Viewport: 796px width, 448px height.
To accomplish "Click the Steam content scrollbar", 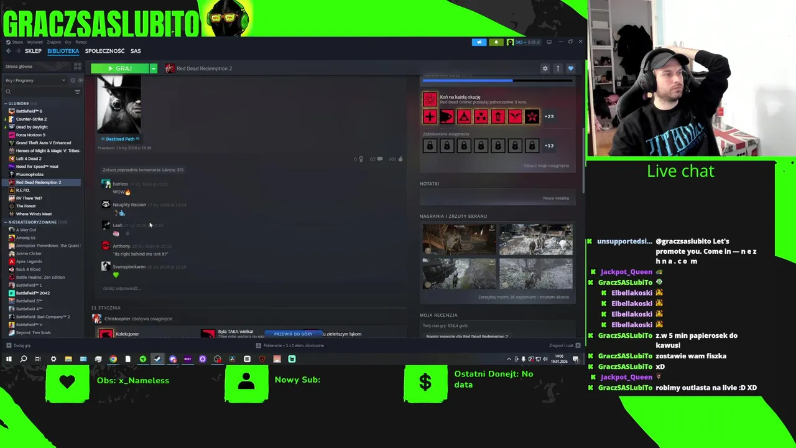I will tap(583, 161).
